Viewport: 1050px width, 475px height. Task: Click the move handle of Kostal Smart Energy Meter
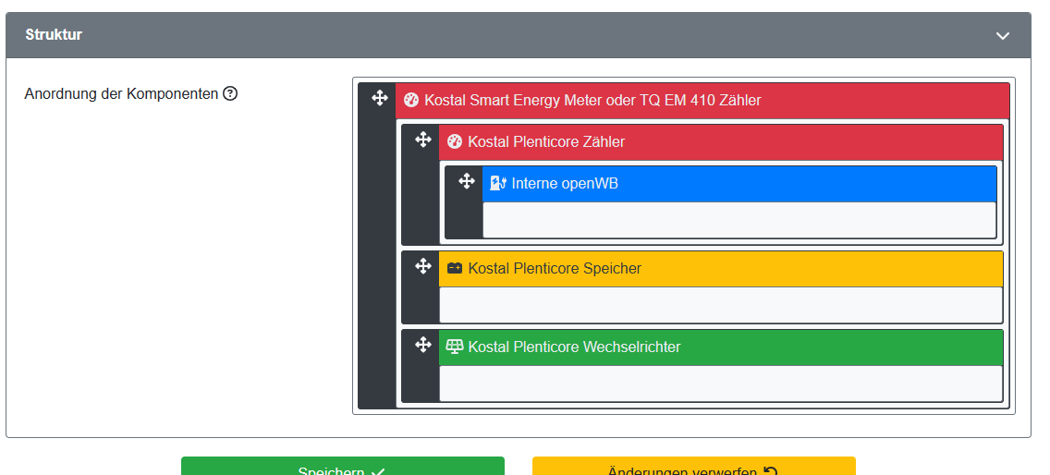[380, 99]
